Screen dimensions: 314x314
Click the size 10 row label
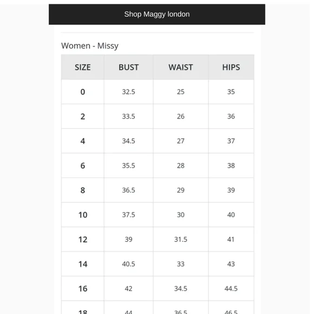[x=83, y=215]
